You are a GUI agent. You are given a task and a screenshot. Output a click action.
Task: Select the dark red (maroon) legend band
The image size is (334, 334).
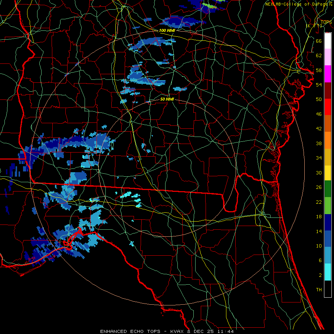pyautogui.click(x=328, y=91)
